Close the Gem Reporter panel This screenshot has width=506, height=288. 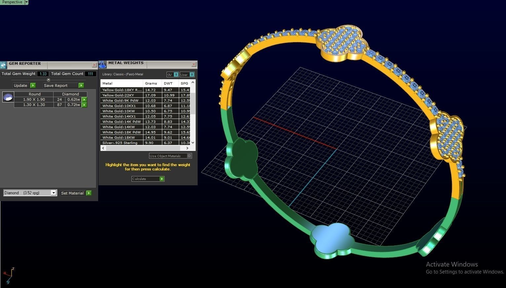(94, 65)
